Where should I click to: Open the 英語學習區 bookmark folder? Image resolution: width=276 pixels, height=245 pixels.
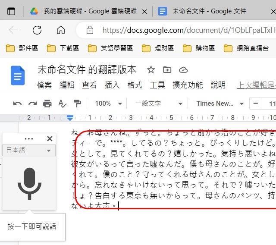(x=110, y=48)
